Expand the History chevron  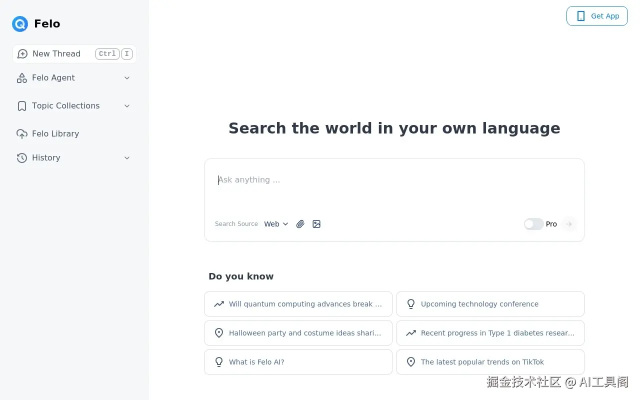127,158
